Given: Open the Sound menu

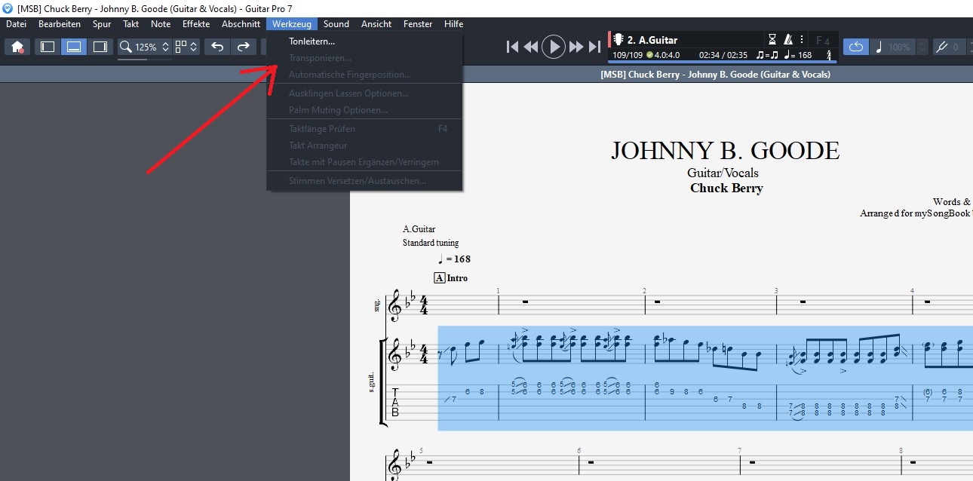Looking at the screenshot, I should click(336, 24).
